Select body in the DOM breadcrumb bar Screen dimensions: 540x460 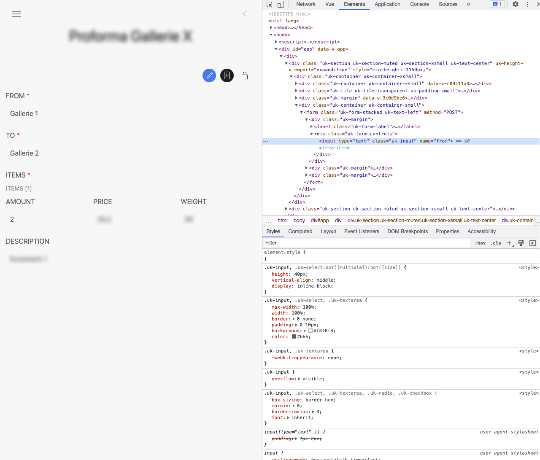coord(299,220)
